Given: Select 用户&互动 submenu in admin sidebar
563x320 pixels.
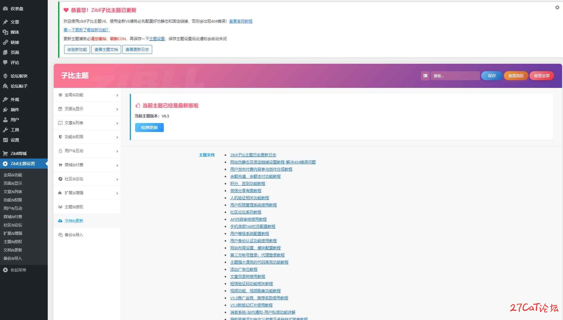Looking at the screenshot, I should [x=13, y=208].
